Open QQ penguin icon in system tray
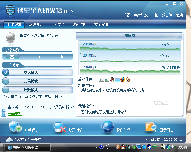Image resolution: width=191 pixels, height=152 pixels. [x=123, y=147]
